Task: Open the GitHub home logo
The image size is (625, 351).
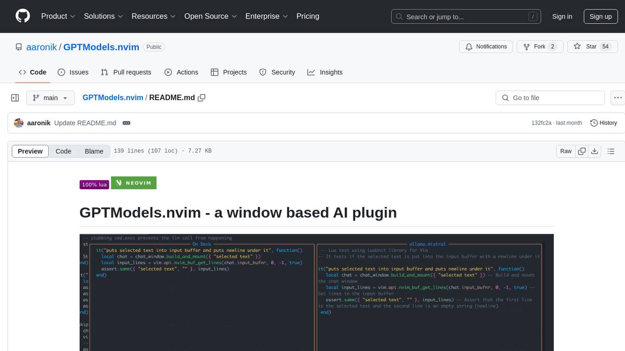Action: point(23,16)
